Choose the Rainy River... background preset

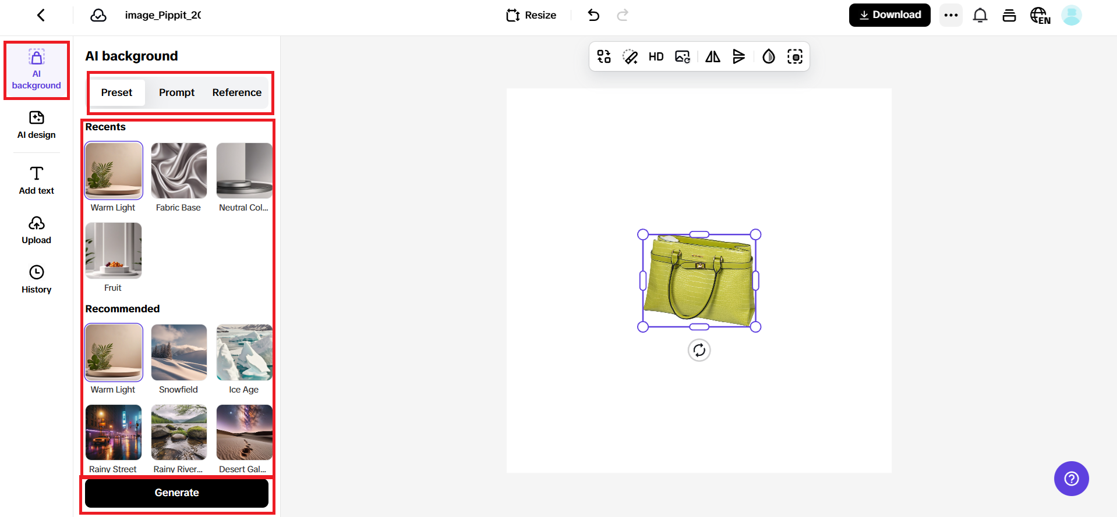click(179, 433)
